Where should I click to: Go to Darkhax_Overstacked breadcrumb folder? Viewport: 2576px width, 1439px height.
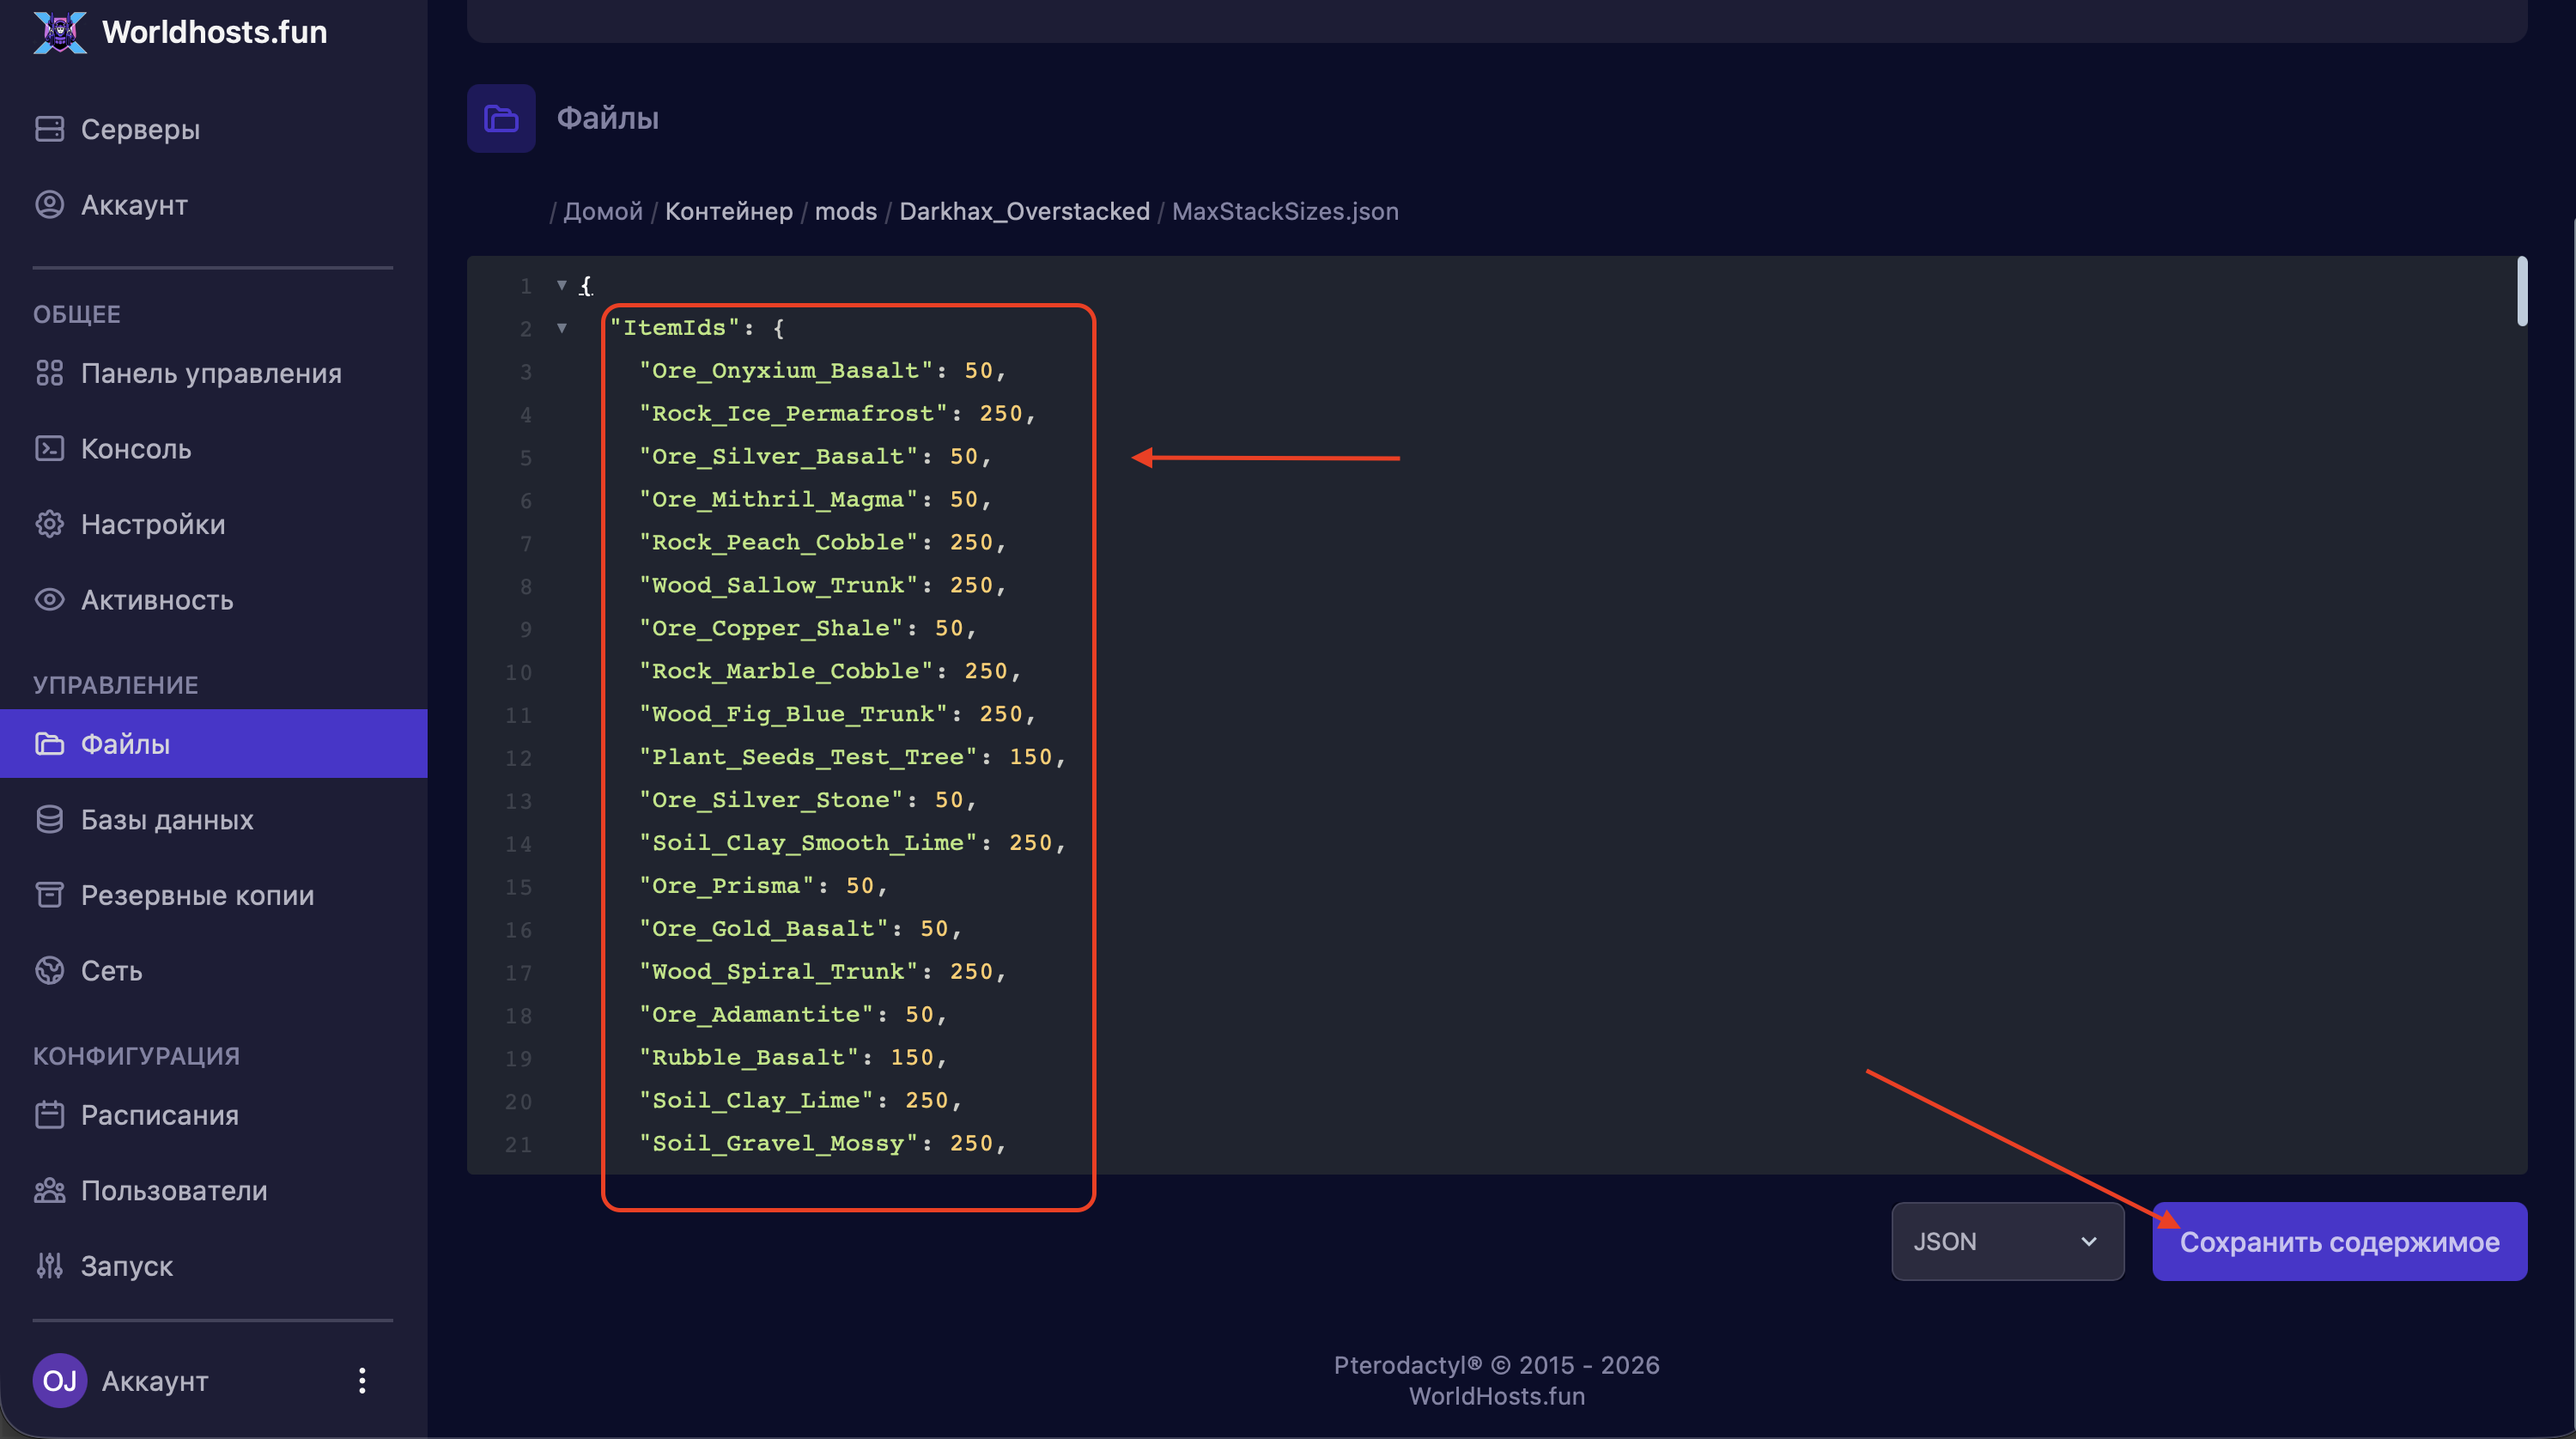1023,211
